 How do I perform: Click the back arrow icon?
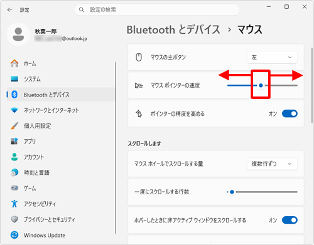click(x=9, y=10)
